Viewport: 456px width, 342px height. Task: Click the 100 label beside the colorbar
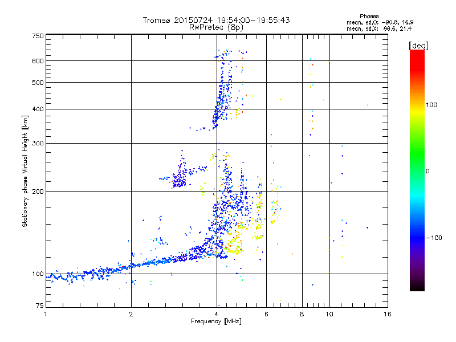coord(431,105)
